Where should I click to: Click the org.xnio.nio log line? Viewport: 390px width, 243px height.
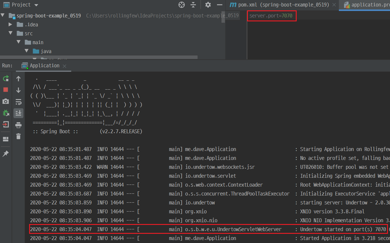[210, 220]
